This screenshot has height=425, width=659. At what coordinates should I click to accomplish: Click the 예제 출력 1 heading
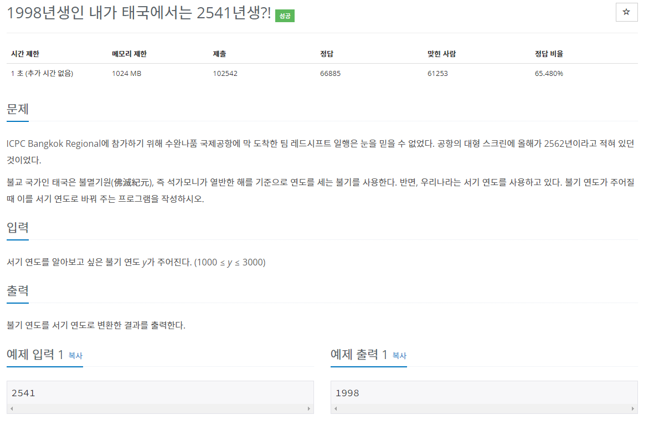coord(359,355)
